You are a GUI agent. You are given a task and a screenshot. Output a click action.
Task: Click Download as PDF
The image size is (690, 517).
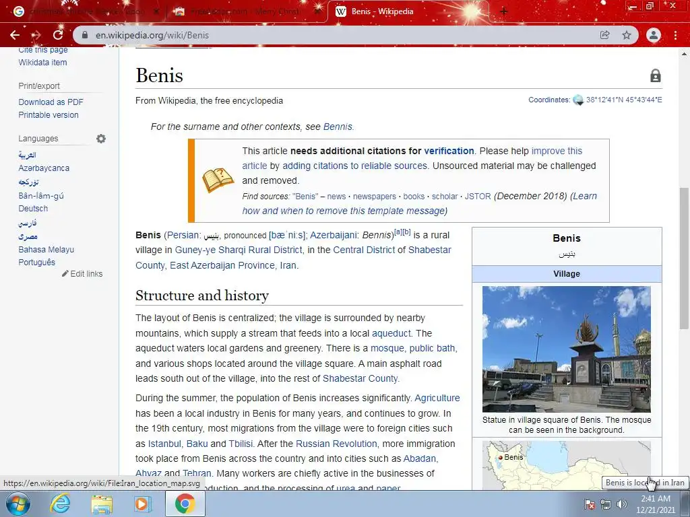click(51, 102)
